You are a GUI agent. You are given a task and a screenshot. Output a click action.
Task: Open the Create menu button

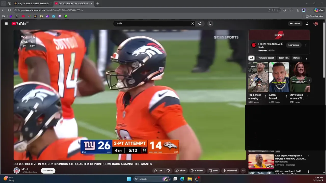pyautogui.click(x=295, y=23)
